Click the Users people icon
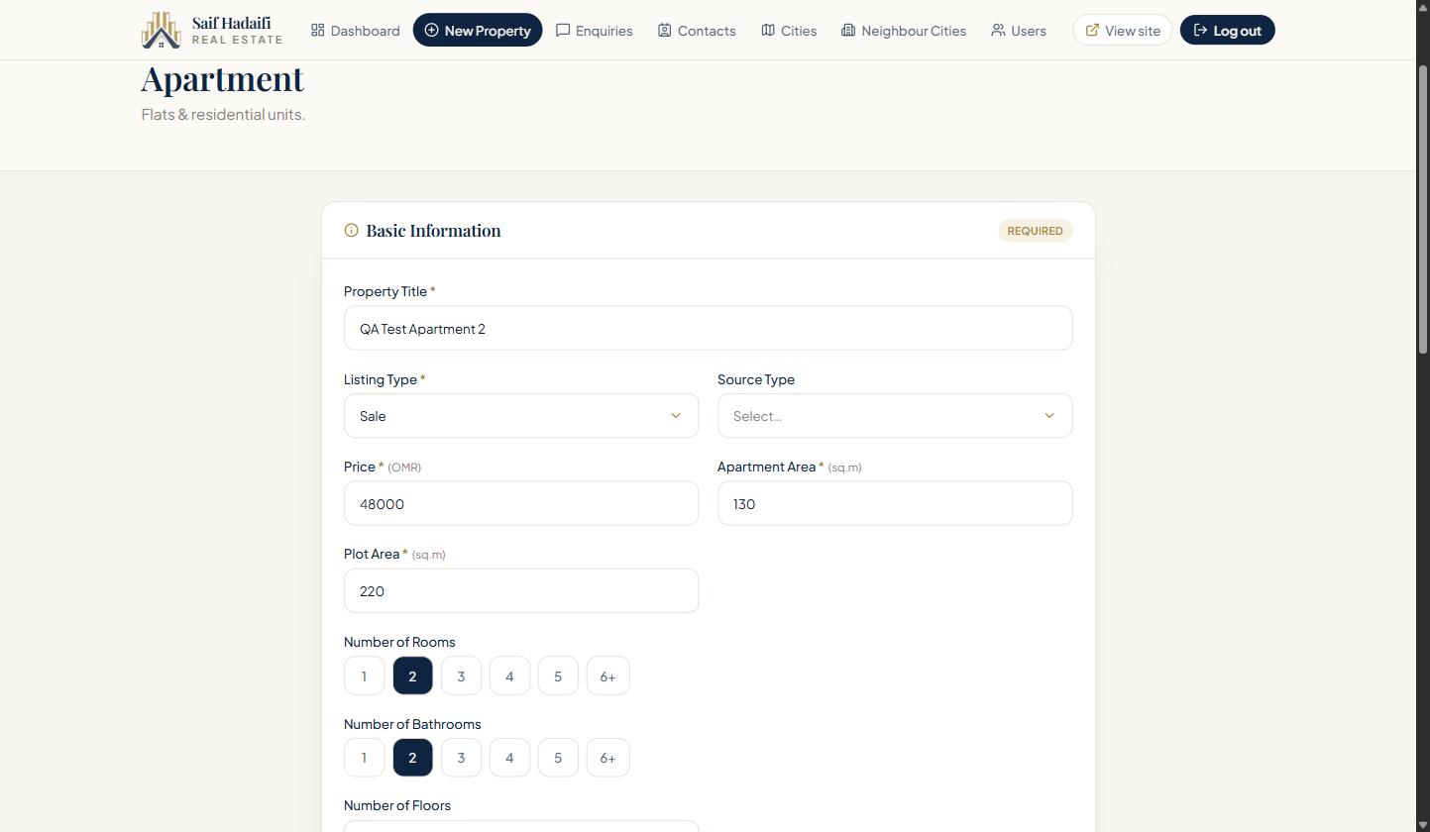Viewport: 1430px width, 832px height. [998, 30]
